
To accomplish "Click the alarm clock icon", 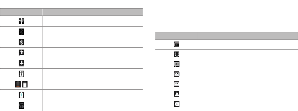I will 177,54.
